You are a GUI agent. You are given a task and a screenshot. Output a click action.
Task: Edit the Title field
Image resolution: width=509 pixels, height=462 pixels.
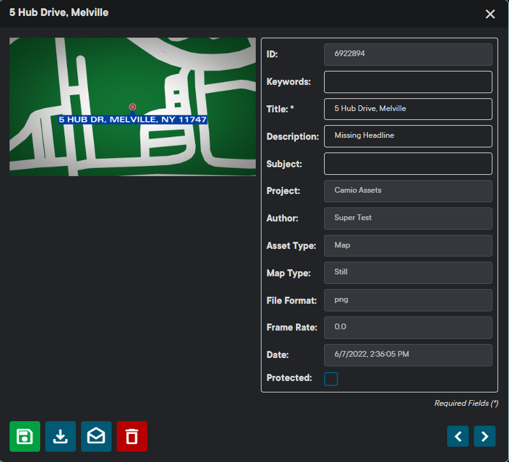(x=408, y=109)
